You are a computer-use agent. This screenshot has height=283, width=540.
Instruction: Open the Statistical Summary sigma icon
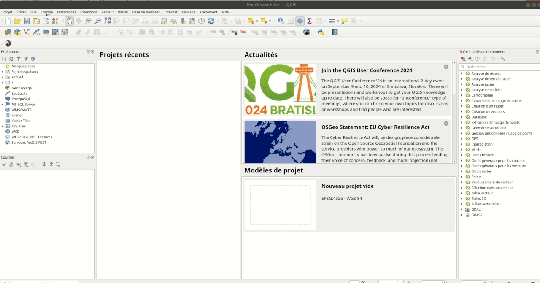point(309,21)
